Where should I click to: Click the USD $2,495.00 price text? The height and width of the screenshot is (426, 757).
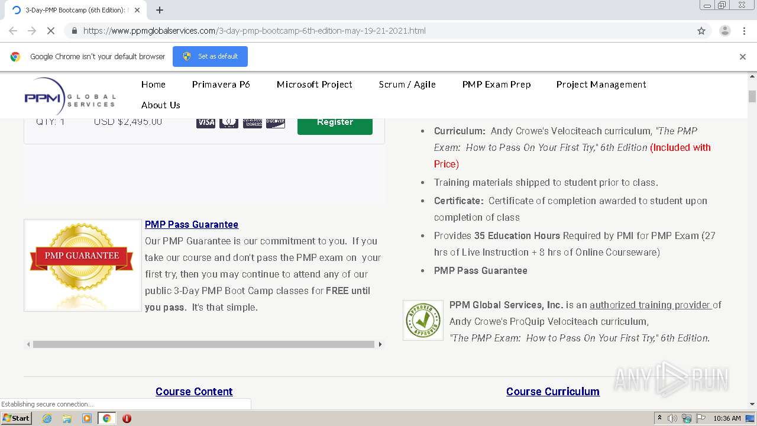pyautogui.click(x=128, y=122)
